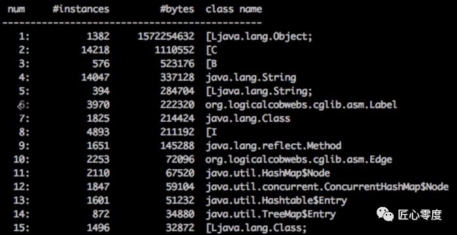This screenshot has width=457, height=235.
Task: Click the [Ljava.lang.Object; class name
Action: click(x=259, y=37)
